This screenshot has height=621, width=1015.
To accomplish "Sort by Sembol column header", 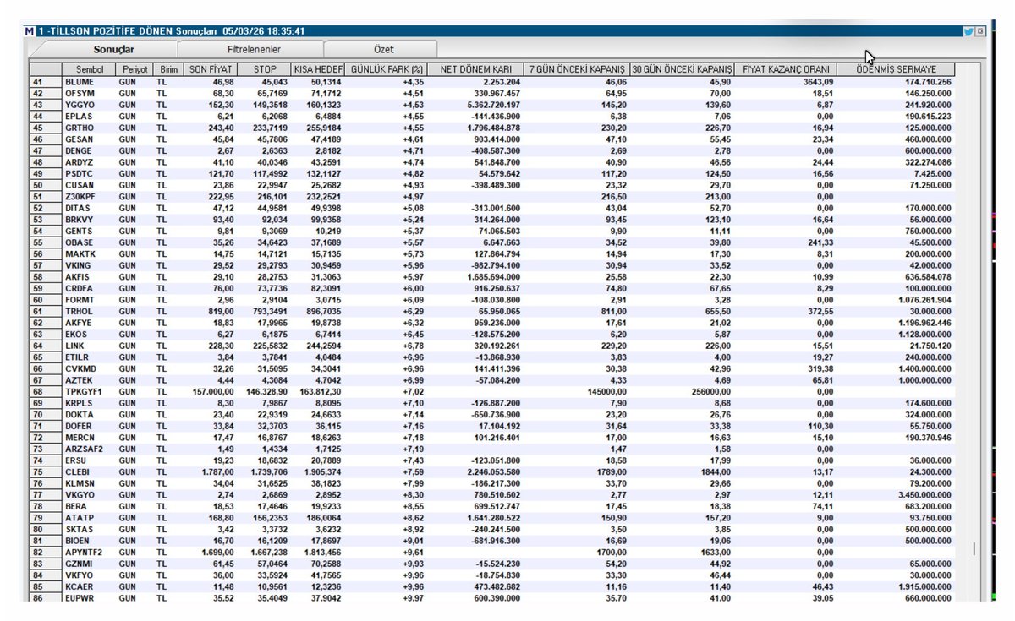I will 90,68.
